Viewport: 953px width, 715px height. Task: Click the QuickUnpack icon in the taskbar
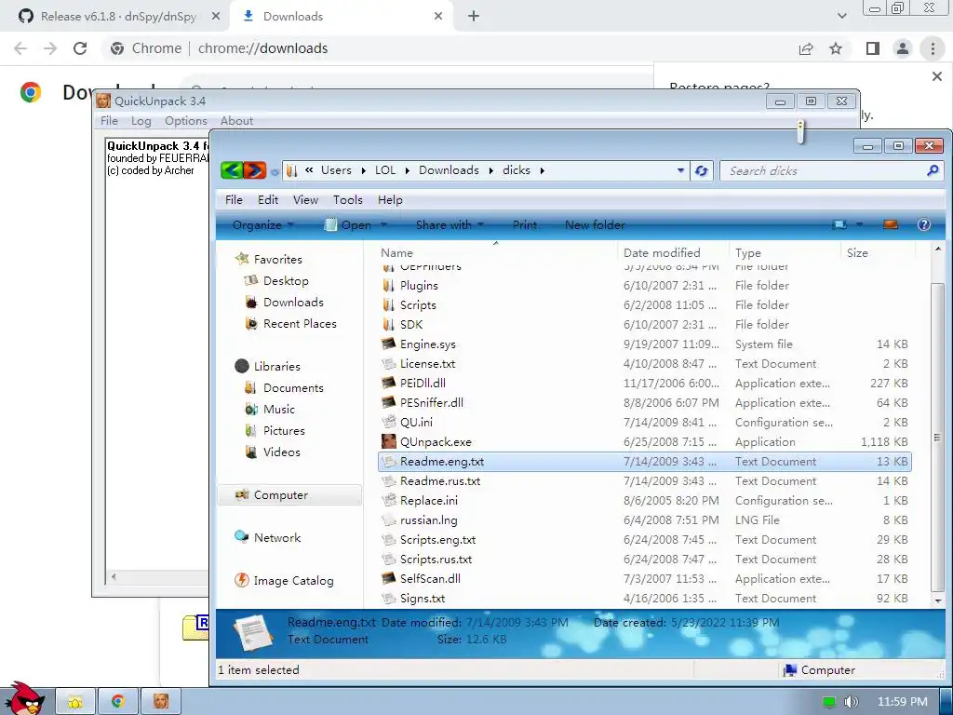coord(161,702)
